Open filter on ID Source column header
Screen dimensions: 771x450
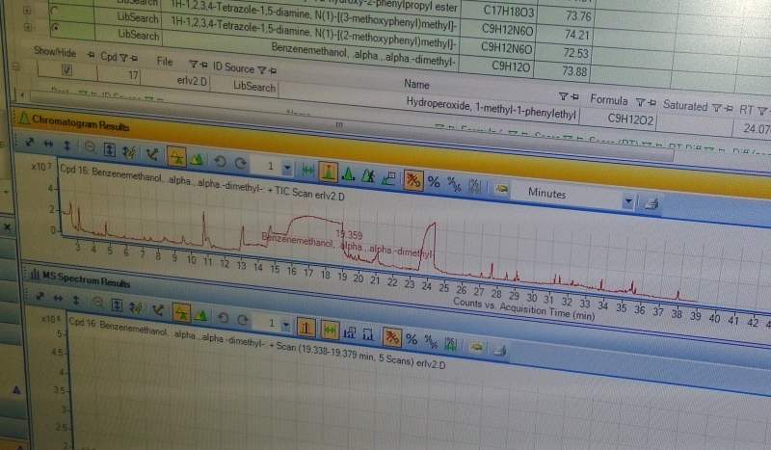(261, 70)
